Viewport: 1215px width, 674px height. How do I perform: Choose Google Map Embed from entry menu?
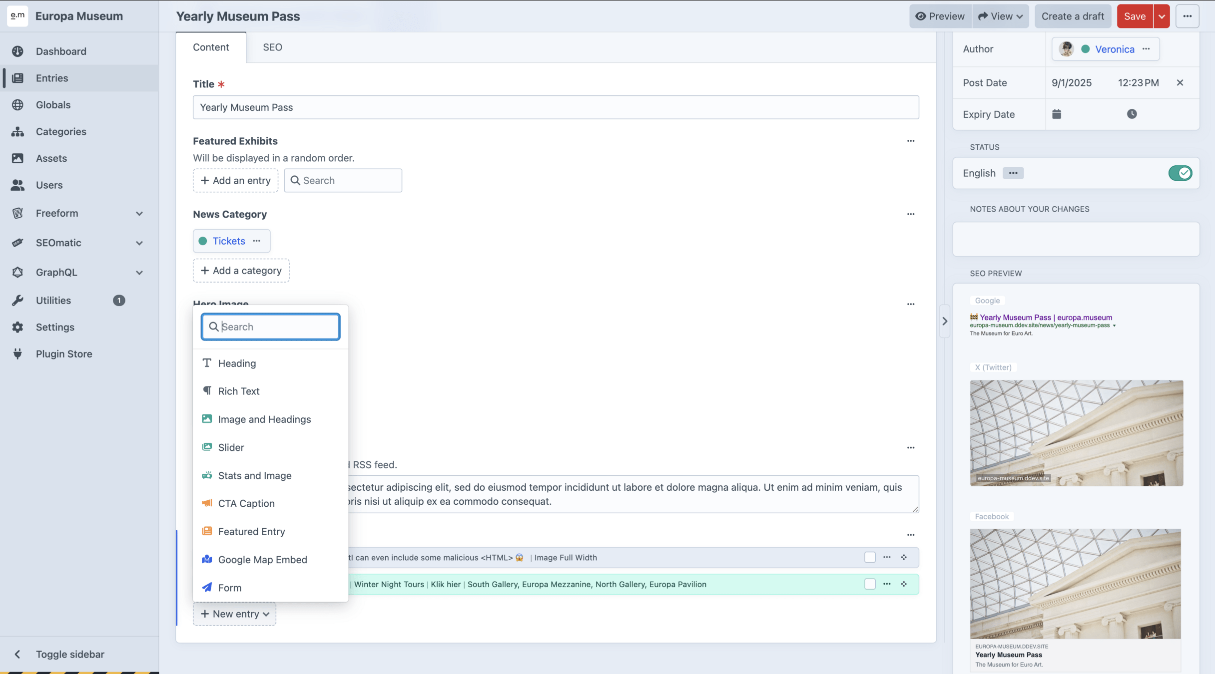pyautogui.click(x=262, y=560)
